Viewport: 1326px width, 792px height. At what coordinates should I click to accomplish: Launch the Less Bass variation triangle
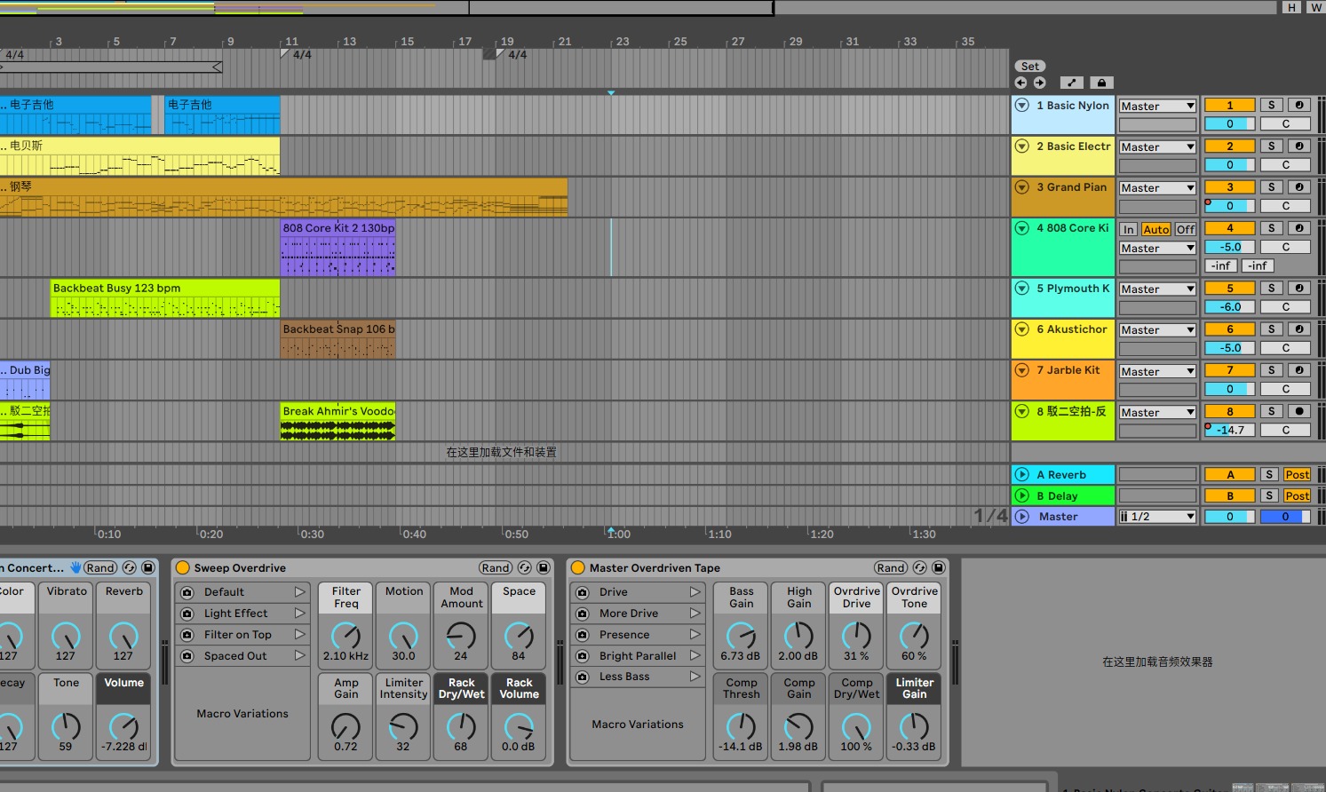[695, 677]
